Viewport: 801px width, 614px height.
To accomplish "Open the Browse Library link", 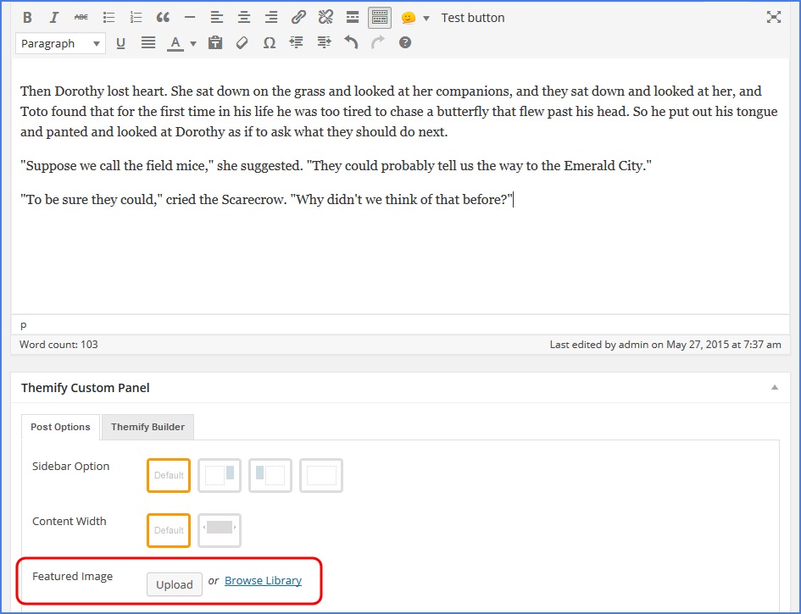I will pyautogui.click(x=263, y=581).
